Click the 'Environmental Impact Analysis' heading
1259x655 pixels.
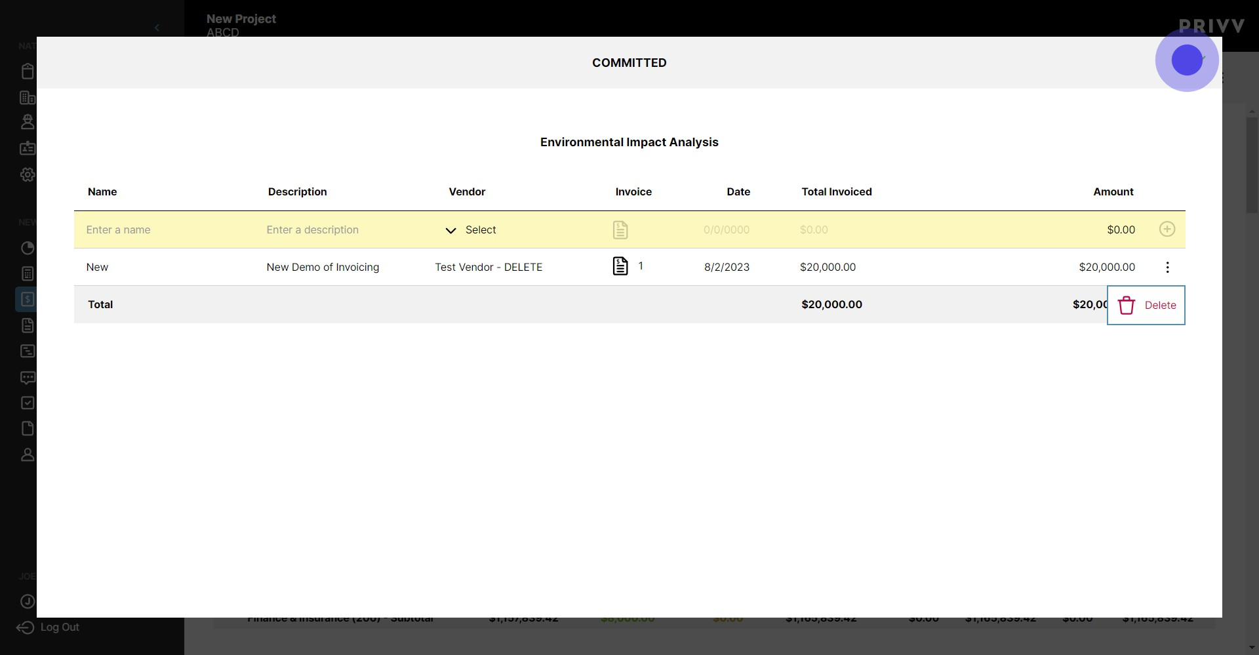[629, 142]
